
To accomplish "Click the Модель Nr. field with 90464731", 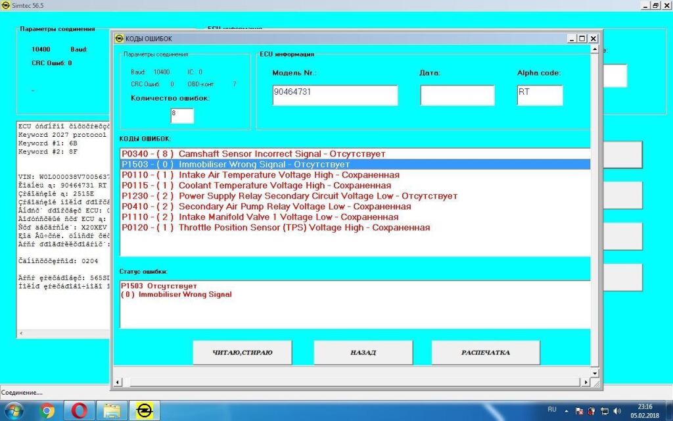I will coord(335,95).
